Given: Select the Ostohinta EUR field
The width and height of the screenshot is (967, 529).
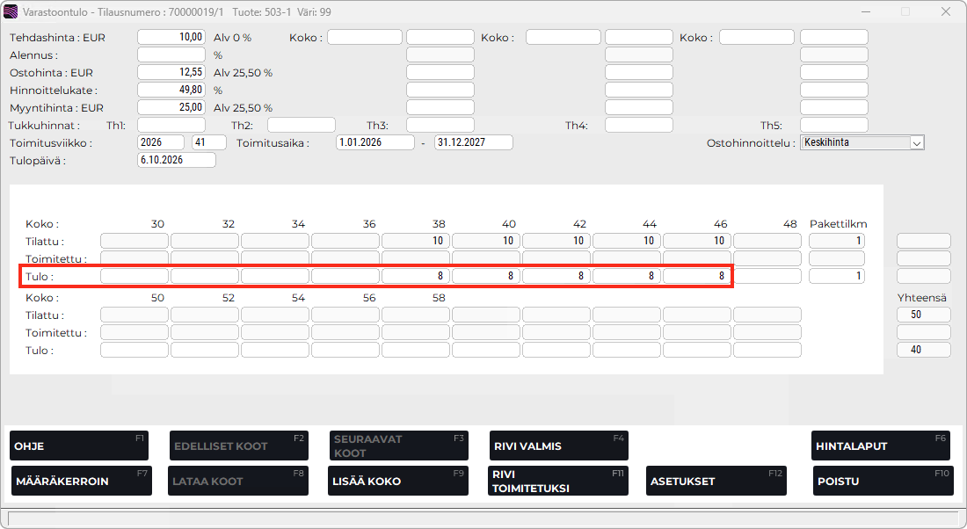Looking at the screenshot, I should [171, 72].
